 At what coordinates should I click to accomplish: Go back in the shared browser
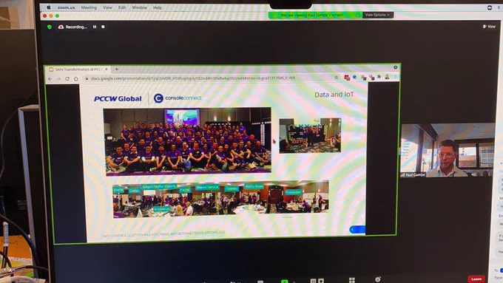pos(50,78)
